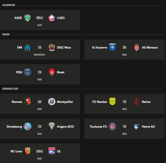166x163 pixels.
Task: Select the OM club crest
Action: coord(27,47)
